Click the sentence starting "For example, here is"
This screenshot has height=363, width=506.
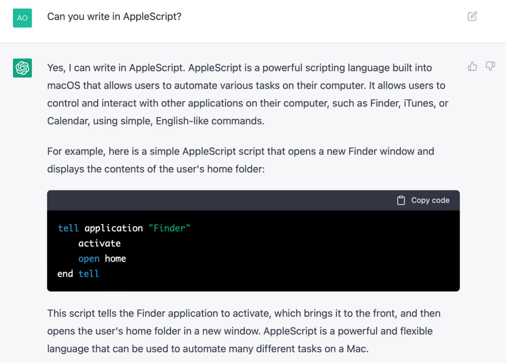click(x=240, y=160)
